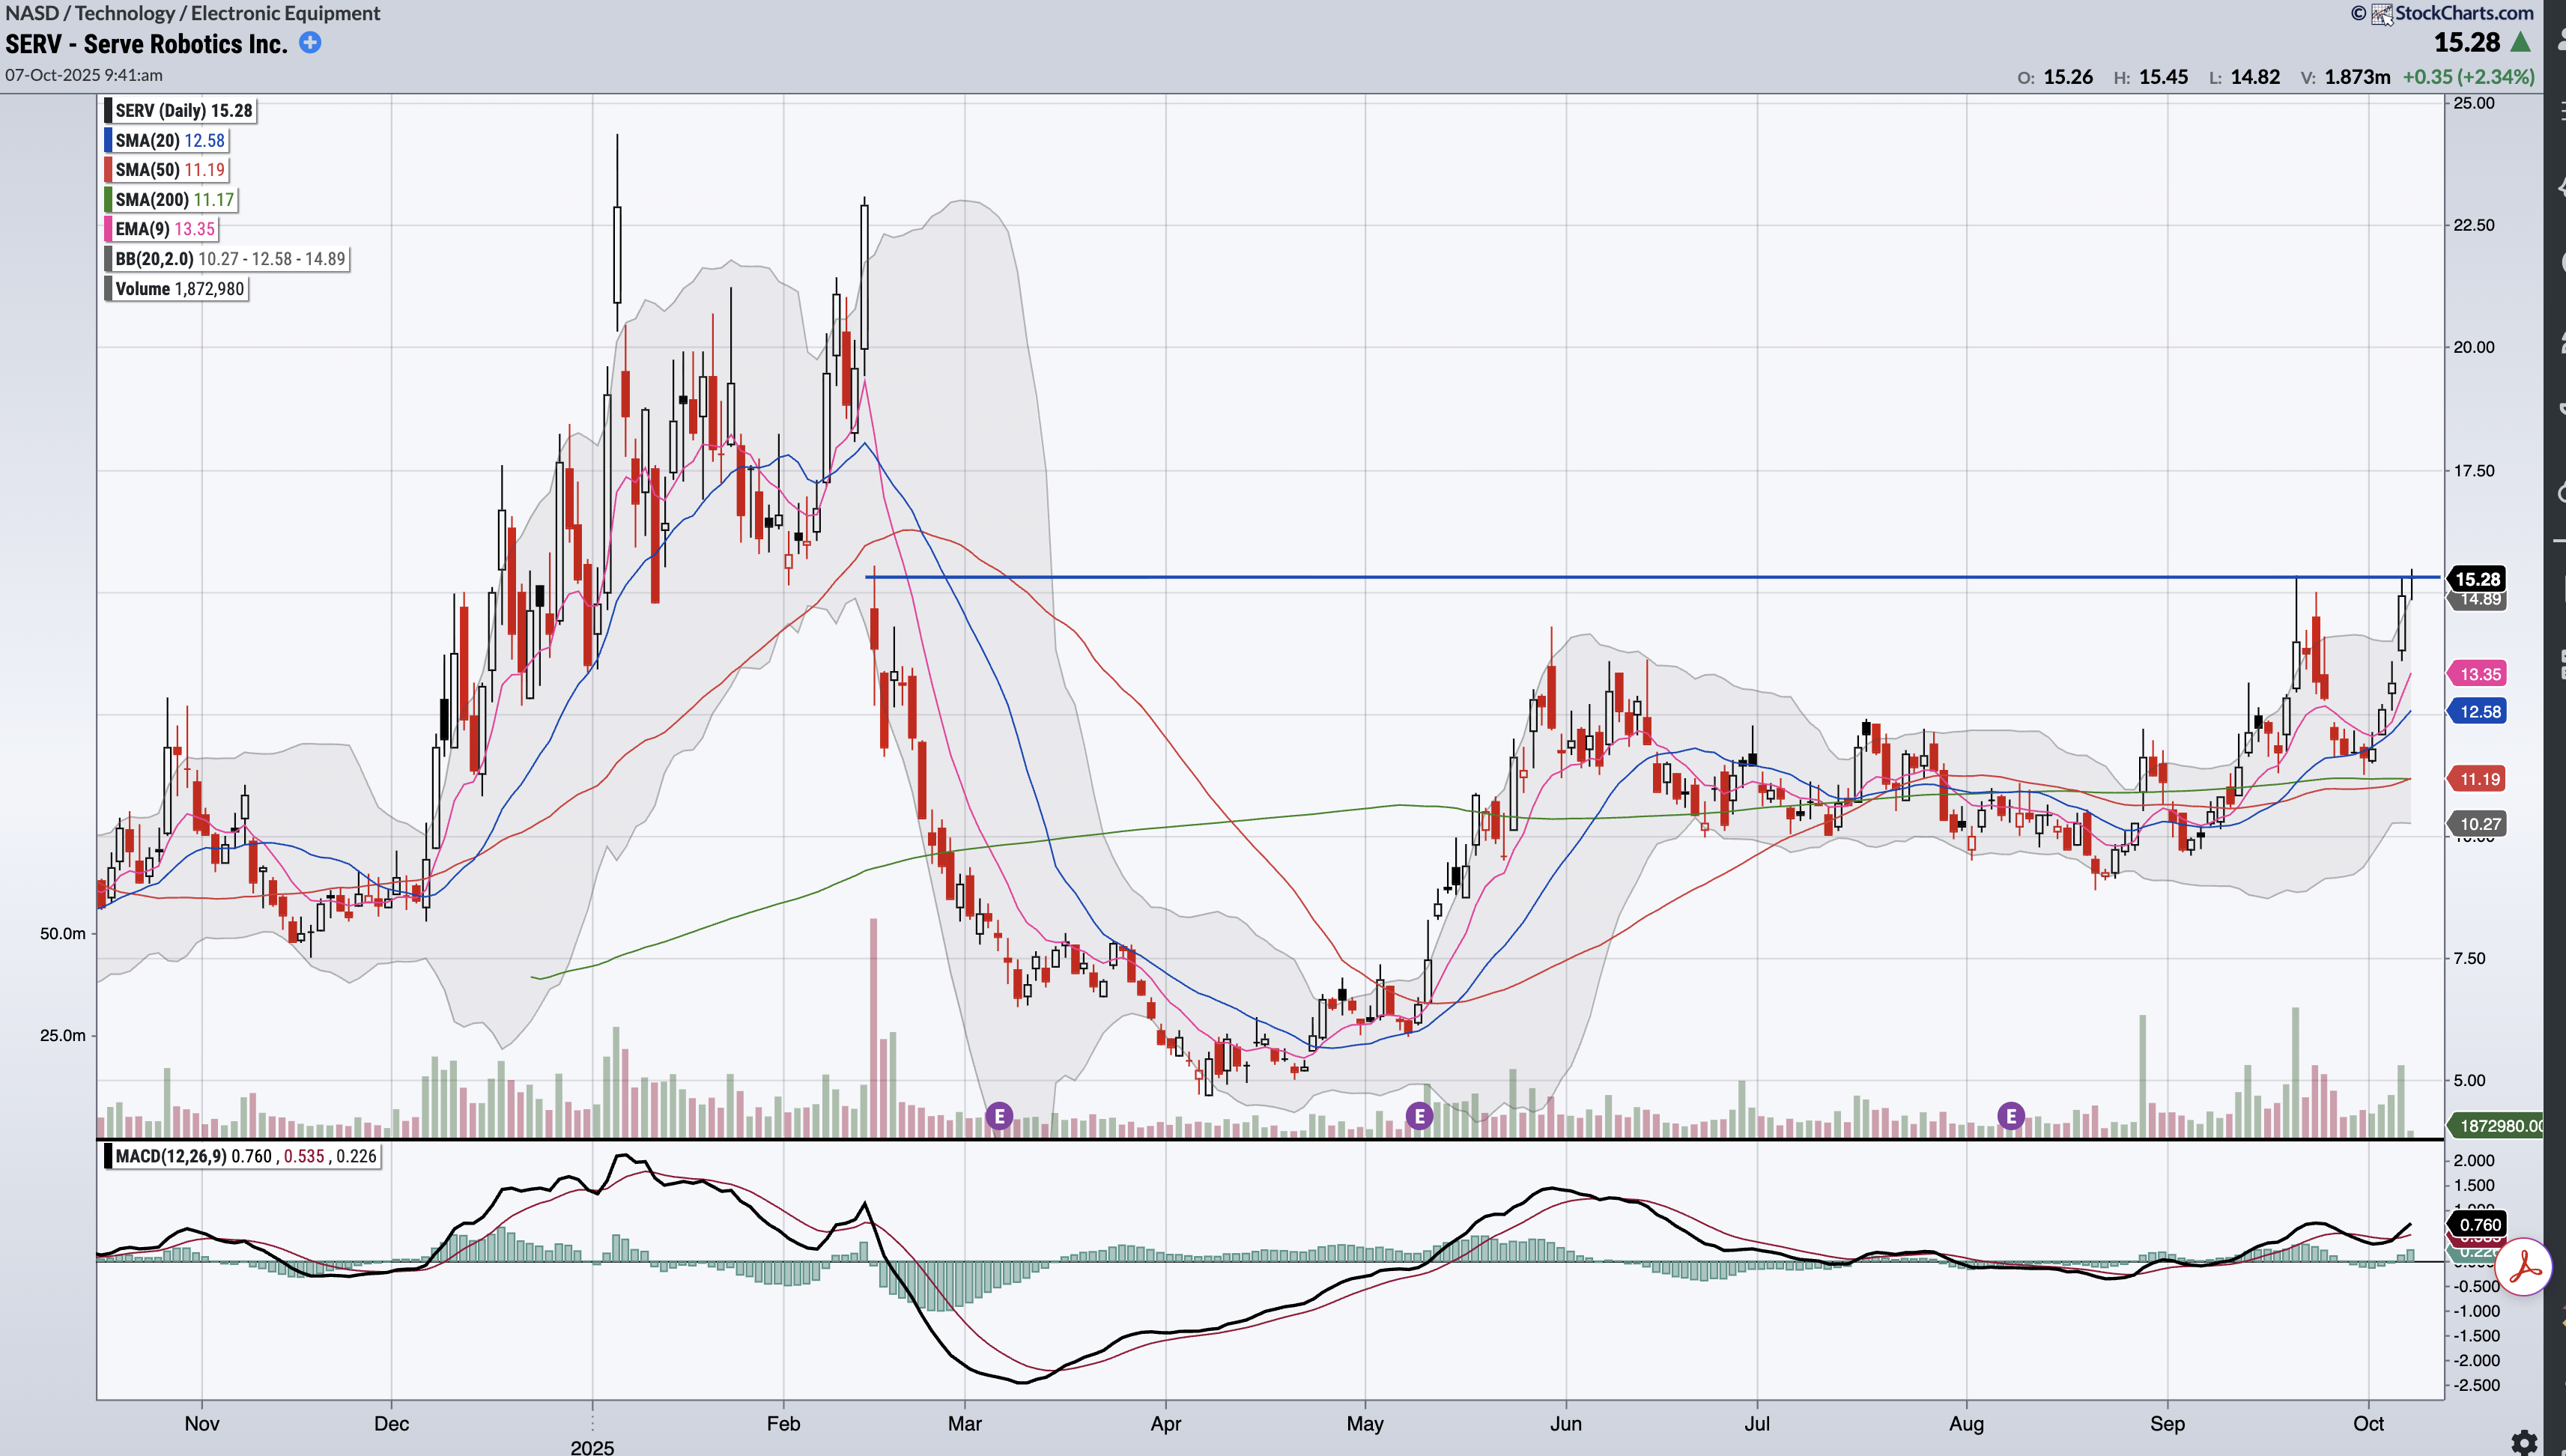The image size is (2566, 1456).
Task: Open the Adobe Acrobat PDF floating button
Action: click(2523, 1267)
